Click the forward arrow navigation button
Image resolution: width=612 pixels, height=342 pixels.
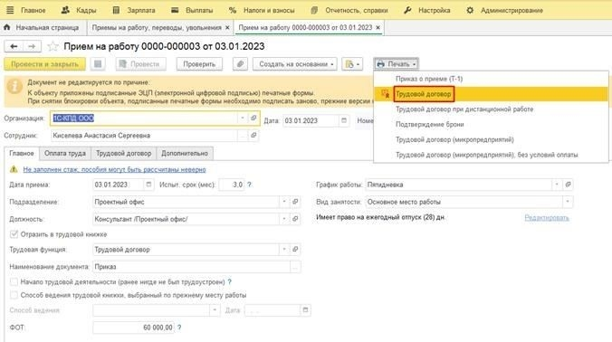click(32, 46)
